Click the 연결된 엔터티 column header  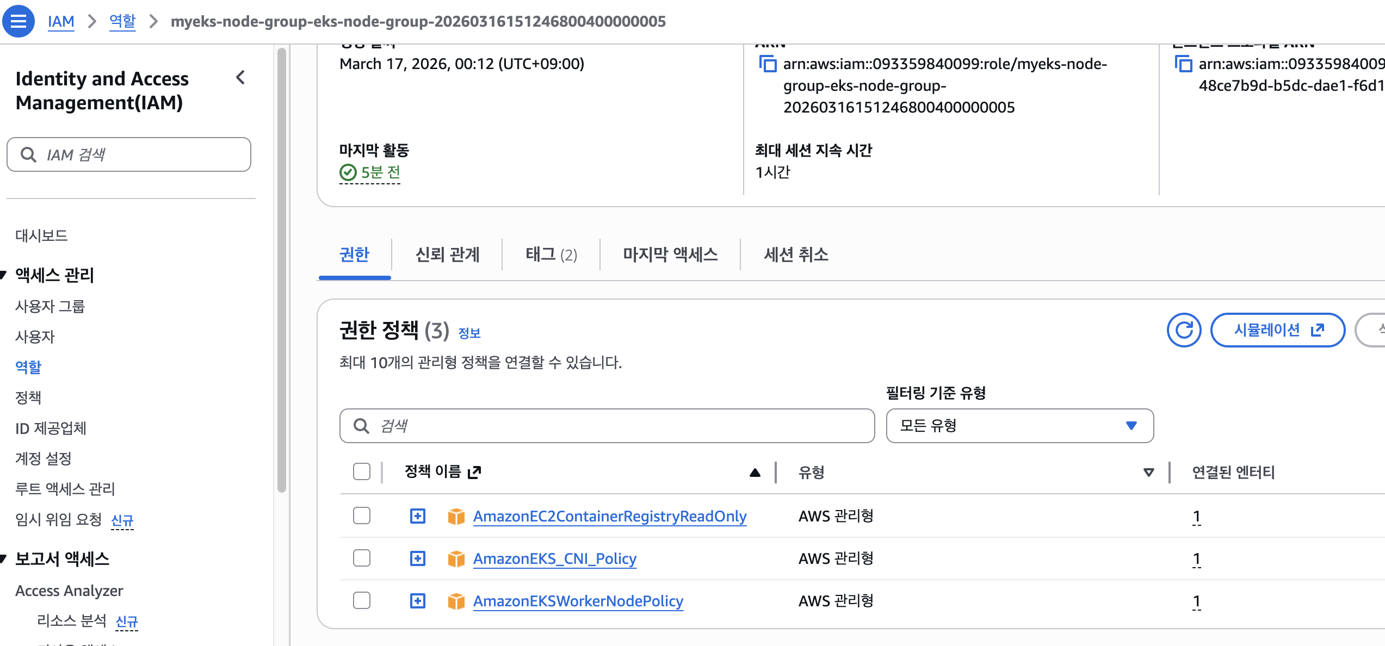[1233, 472]
